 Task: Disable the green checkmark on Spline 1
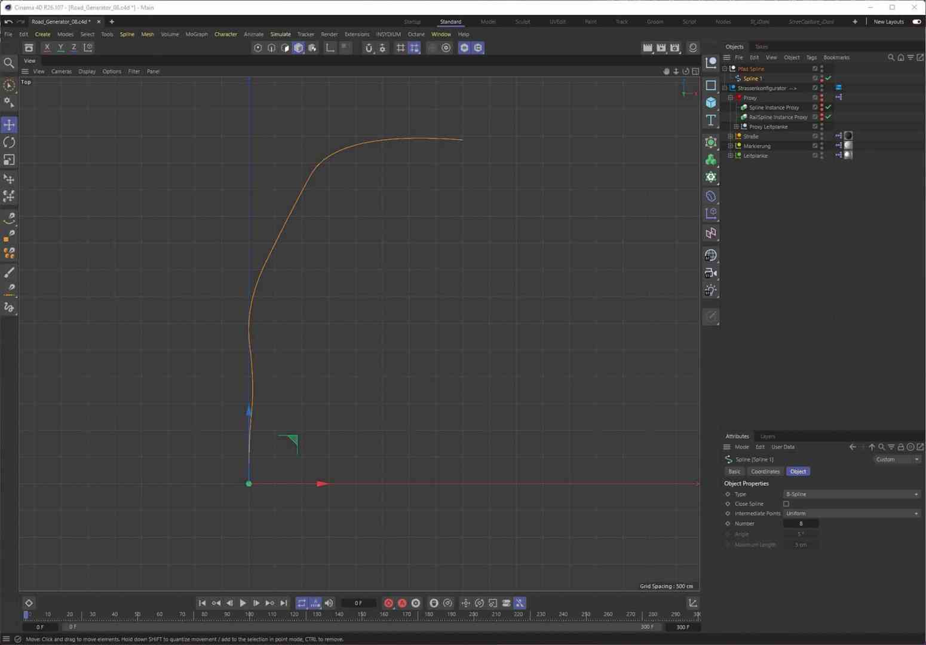click(829, 78)
